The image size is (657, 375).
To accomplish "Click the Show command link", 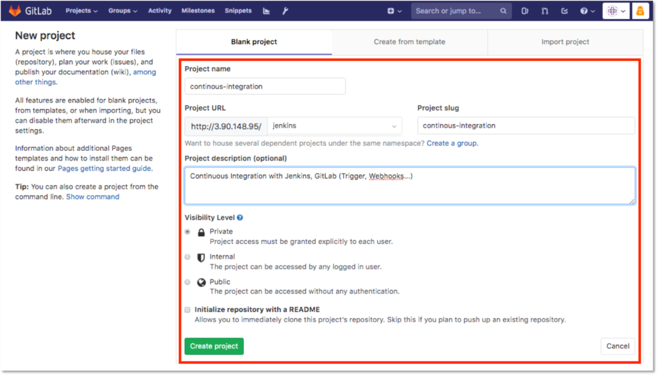I will pyautogui.click(x=92, y=197).
